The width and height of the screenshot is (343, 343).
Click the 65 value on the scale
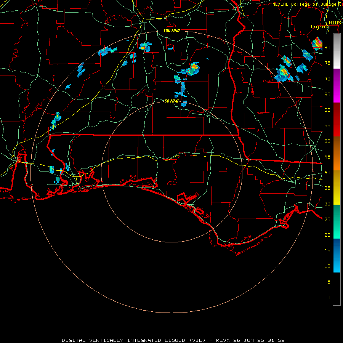click(x=327, y=94)
